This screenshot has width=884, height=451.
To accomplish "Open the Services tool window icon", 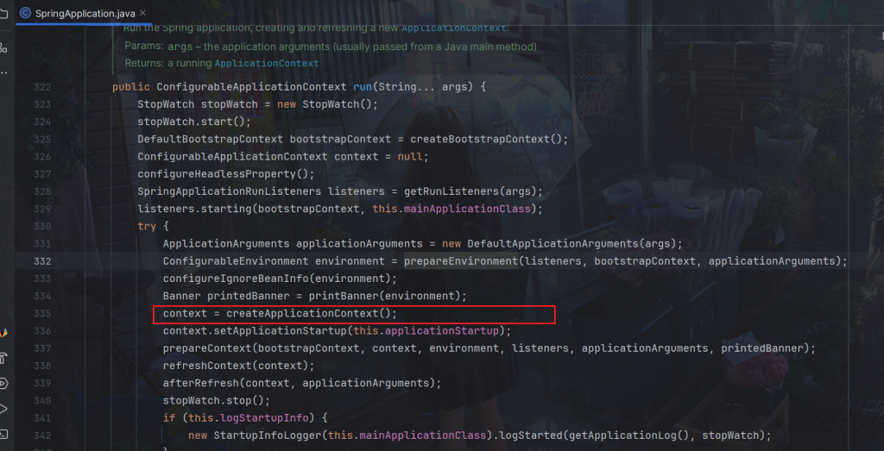I will pyautogui.click(x=3, y=383).
